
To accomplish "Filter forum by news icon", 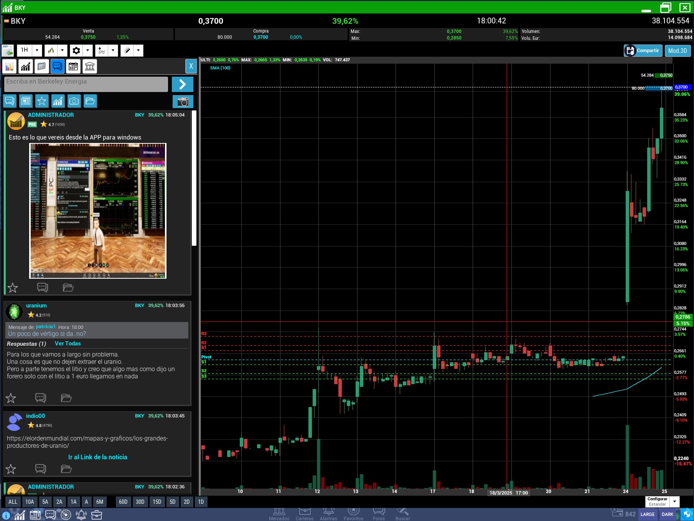I will point(26,101).
